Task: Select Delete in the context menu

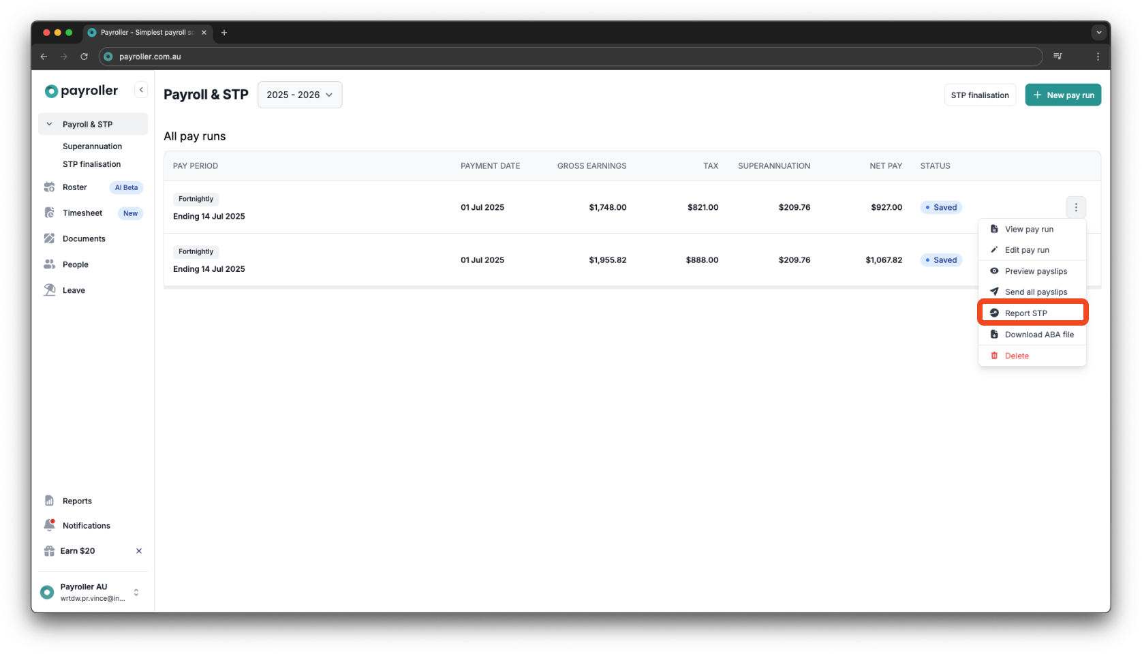Action: pos(1032,356)
